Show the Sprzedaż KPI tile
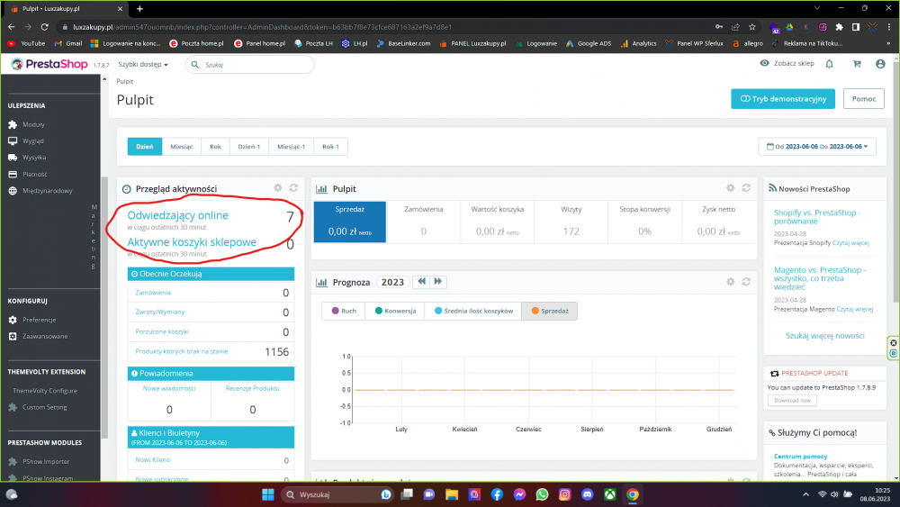 349,222
